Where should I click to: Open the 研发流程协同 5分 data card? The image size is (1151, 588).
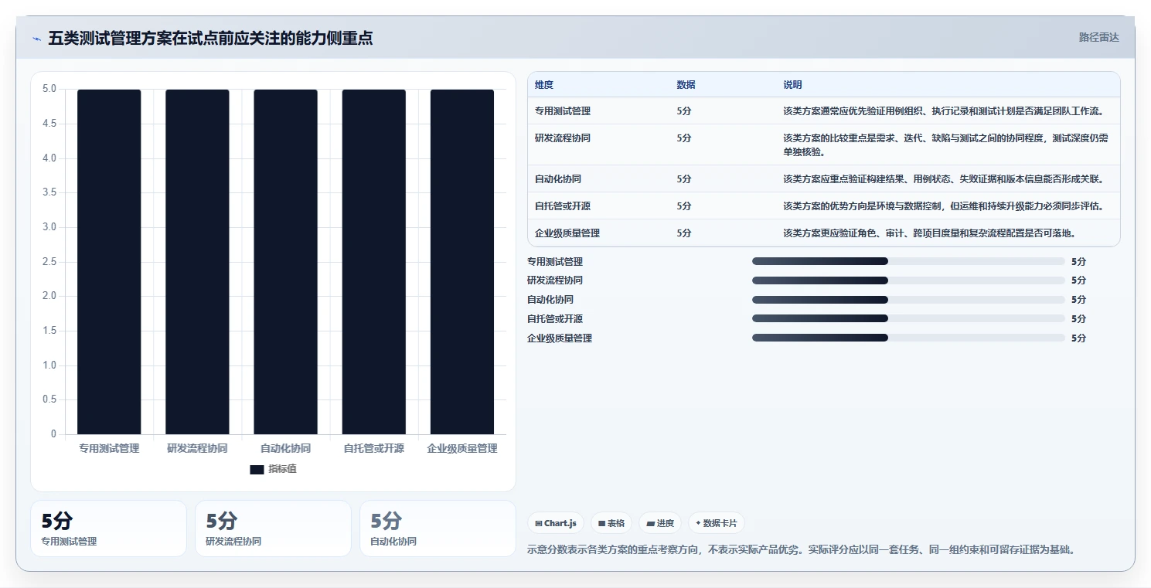(273, 529)
